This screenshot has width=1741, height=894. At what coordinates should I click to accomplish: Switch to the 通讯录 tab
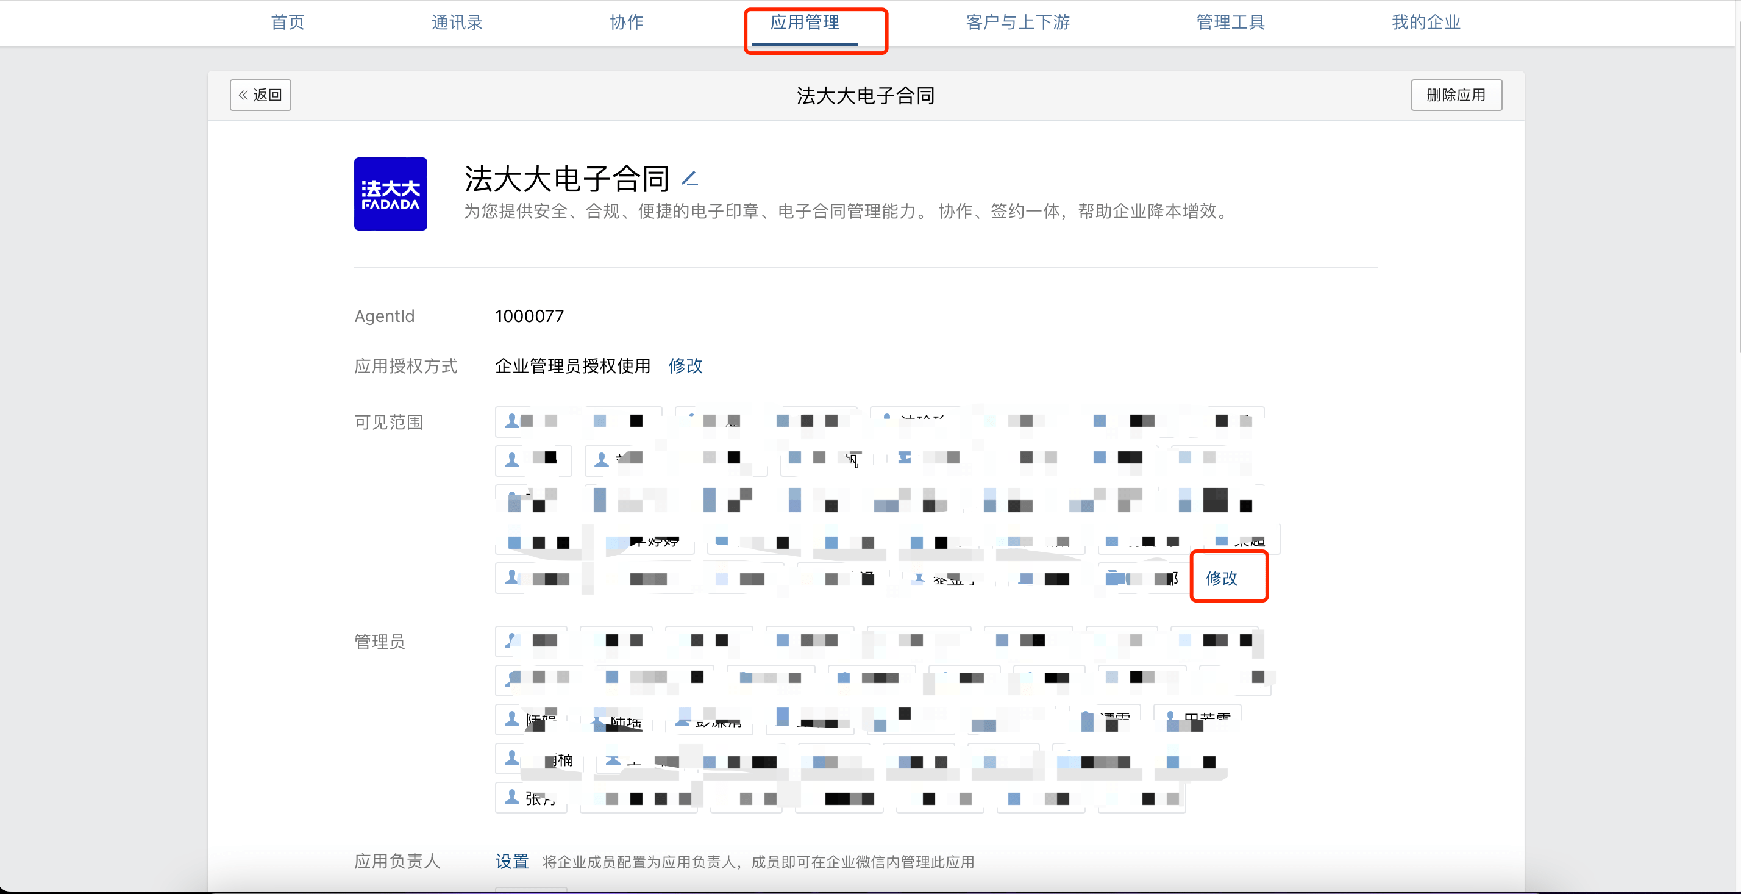457,23
